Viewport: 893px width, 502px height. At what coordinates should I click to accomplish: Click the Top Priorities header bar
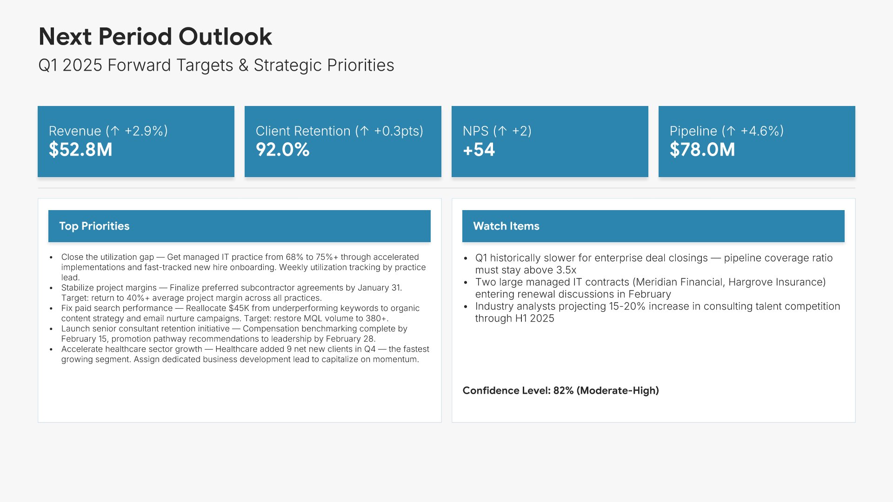point(239,226)
